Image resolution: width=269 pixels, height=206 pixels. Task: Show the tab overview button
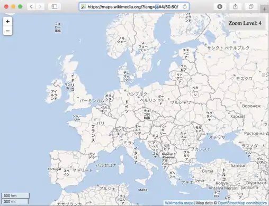point(251,7)
